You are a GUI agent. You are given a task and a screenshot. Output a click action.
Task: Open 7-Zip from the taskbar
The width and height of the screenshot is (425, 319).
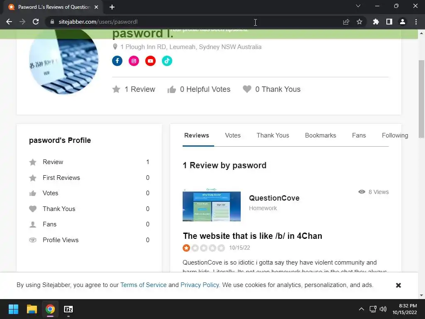click(68, 309)
